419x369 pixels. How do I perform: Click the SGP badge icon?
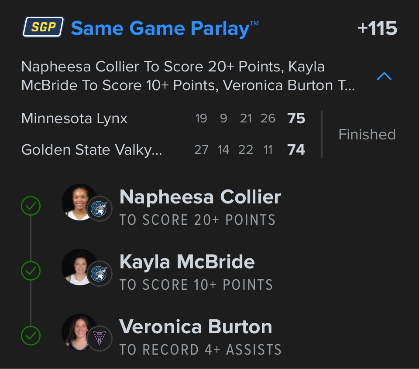point(43,28)
